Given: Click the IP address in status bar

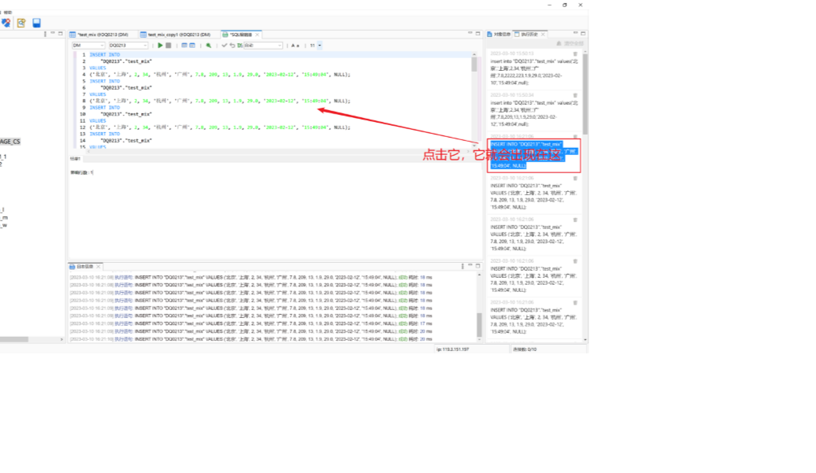Looking at the screenshot, I should [452, 349].
